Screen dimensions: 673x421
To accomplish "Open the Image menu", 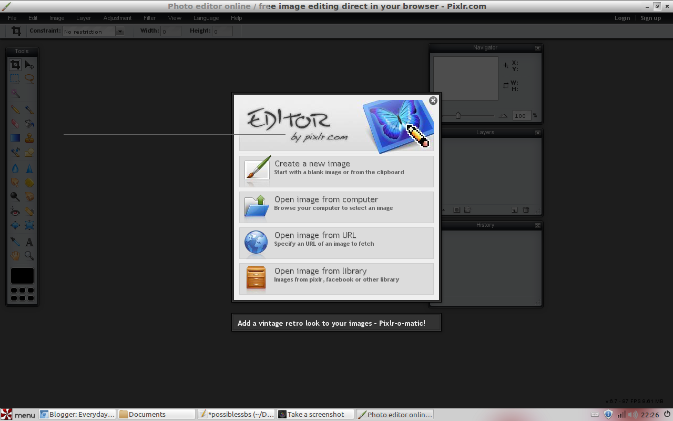I will (57, 18).
